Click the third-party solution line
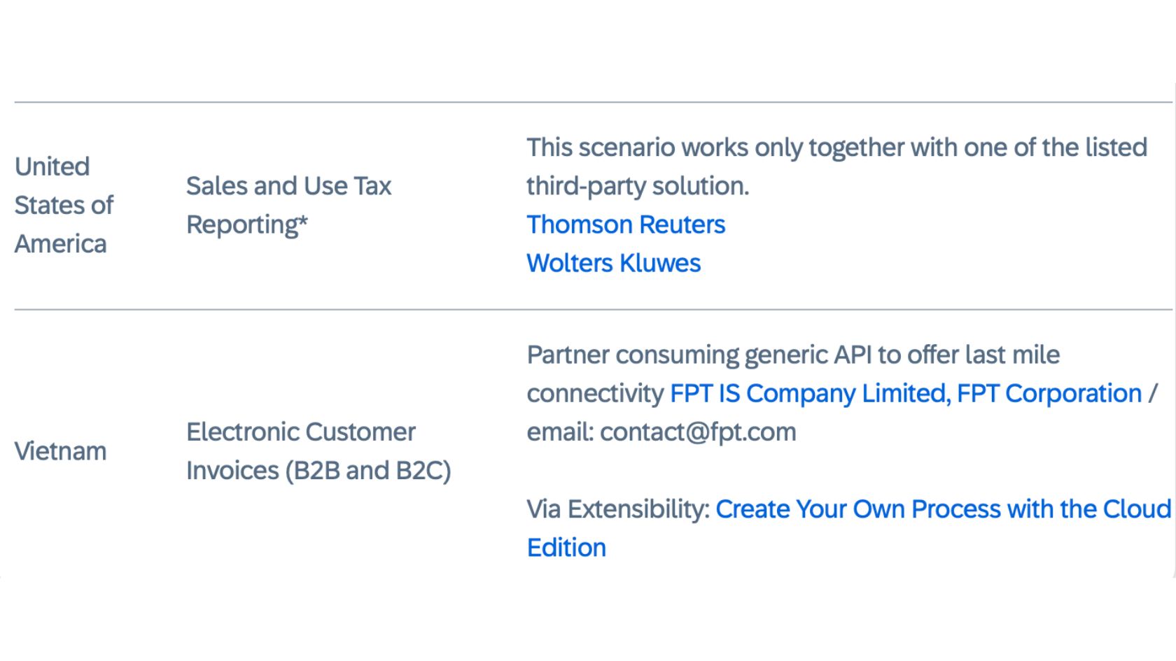Image resolution: width=1176 pixels, height=661 pixels. (638, 186)
